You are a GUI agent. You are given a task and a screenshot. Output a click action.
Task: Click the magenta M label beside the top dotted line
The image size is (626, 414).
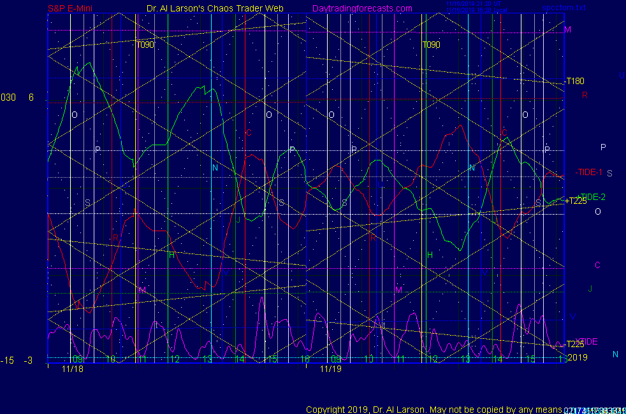(567, 30)
